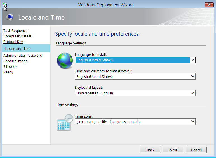Click the Locale combo box arrow

tap(193, 76)
